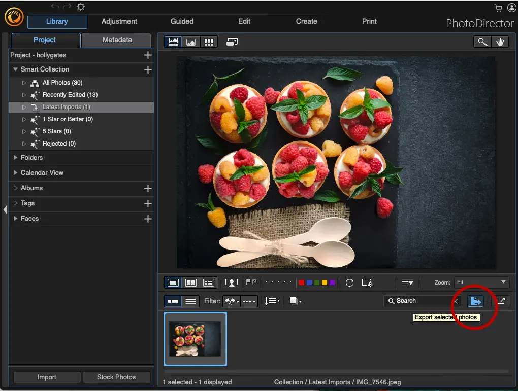Image resolution: width=518 pixels, height=391 pixels.
Task: Click the crop and rotate icon
Action: pos(367,283)
